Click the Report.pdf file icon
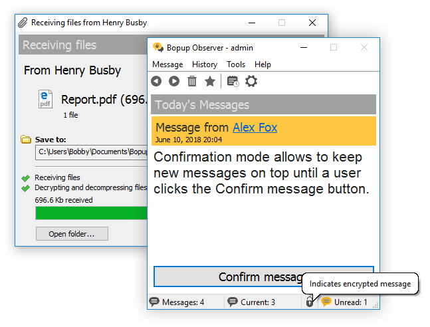The height and width of the screenshot is (327, 430). (x=45, y=99)
